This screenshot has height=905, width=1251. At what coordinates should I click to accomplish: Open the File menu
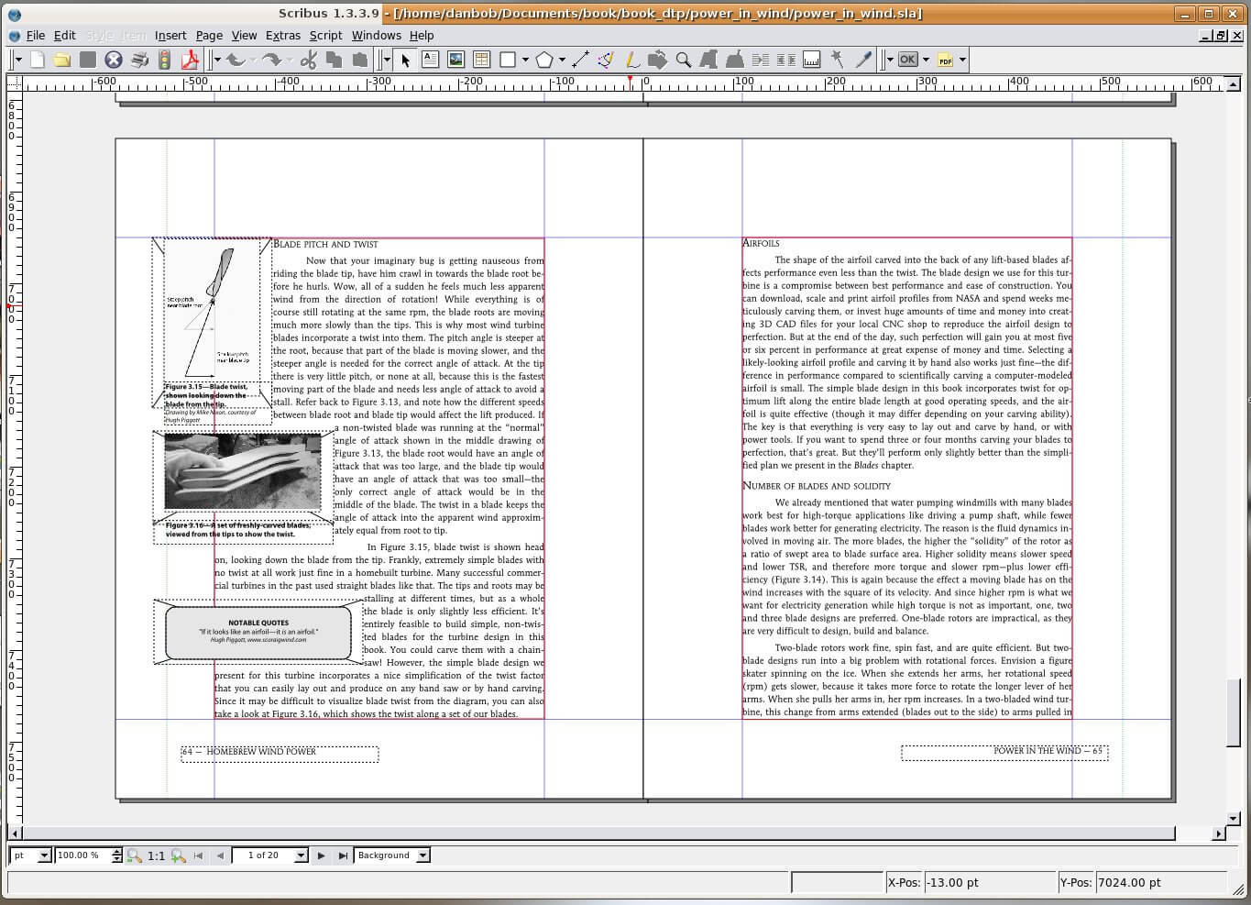pyautogui.click(x=36, y=35)
